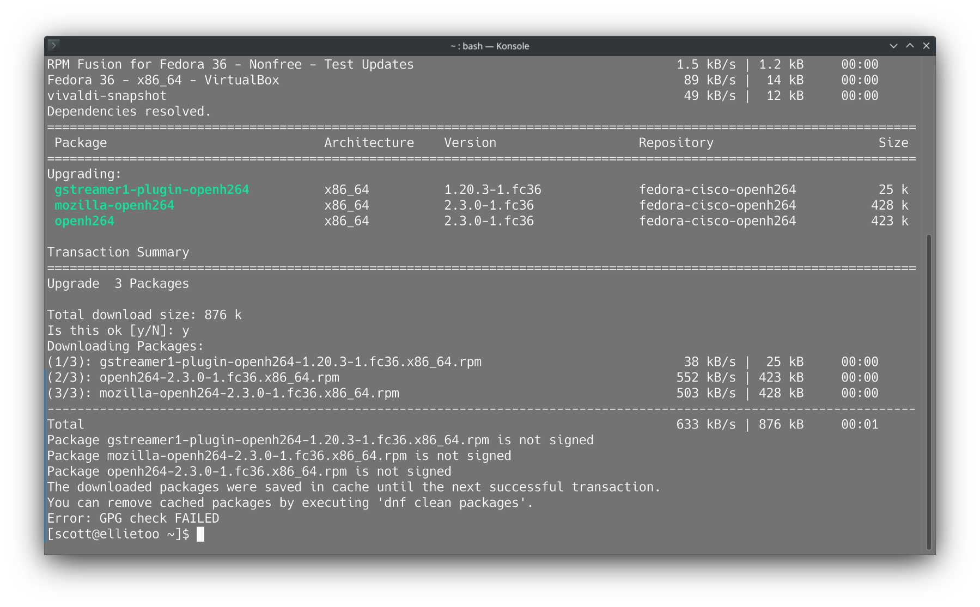Screen dimensions: 980x607
Task: Click the '25 k' size value
Action: pyautogui.click(x=893, y=189)
